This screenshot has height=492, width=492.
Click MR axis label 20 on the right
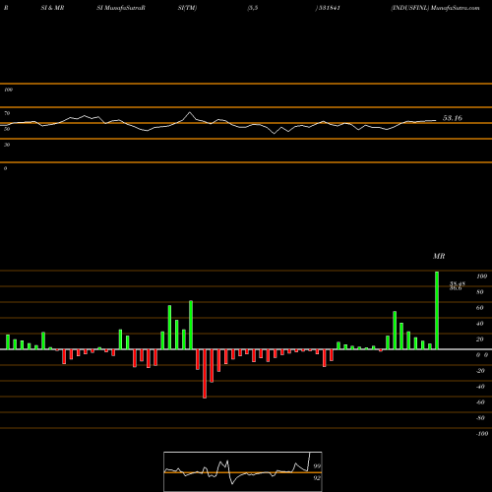pyautogui.click(x=480, y=339)
